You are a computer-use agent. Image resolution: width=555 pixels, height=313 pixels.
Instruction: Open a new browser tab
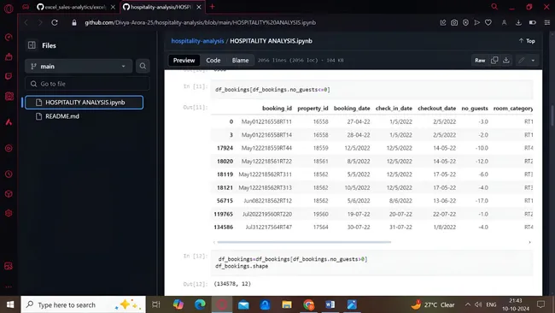pos(213,6)
